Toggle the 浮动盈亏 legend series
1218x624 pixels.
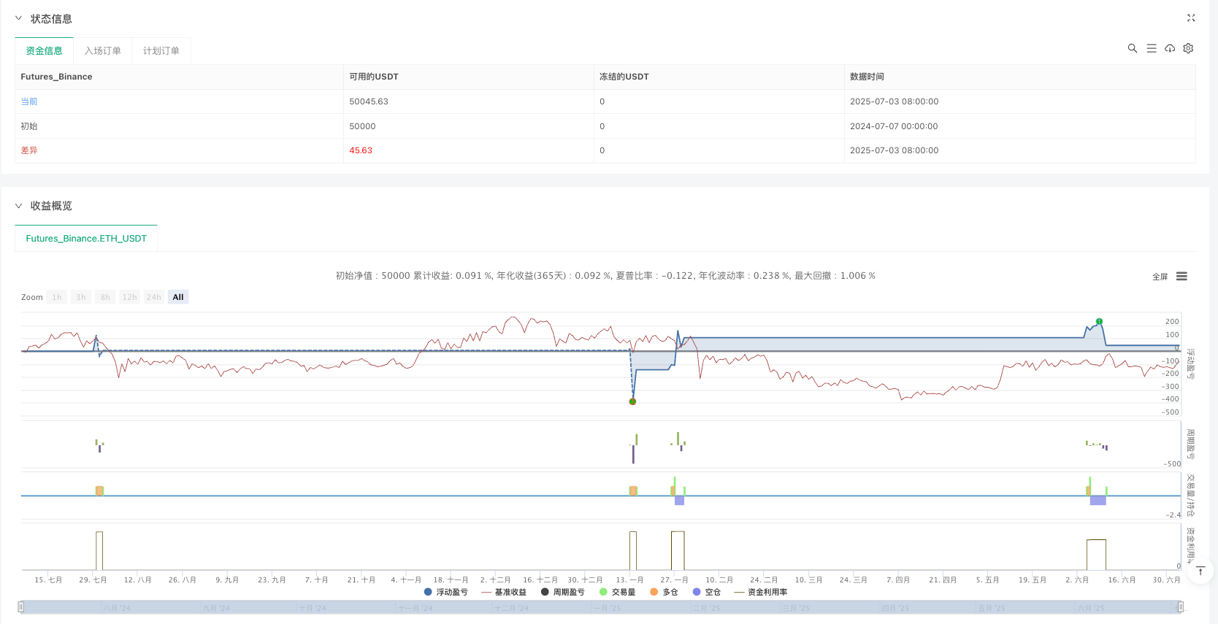tap(446, 592)
